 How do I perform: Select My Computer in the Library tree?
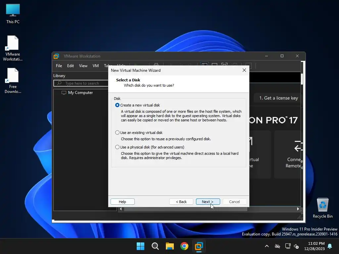click(x=77, y=93)
